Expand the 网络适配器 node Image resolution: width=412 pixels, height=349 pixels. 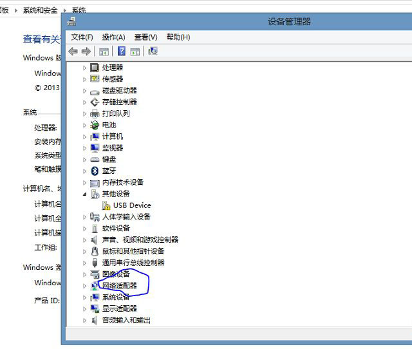pos(84,286)
